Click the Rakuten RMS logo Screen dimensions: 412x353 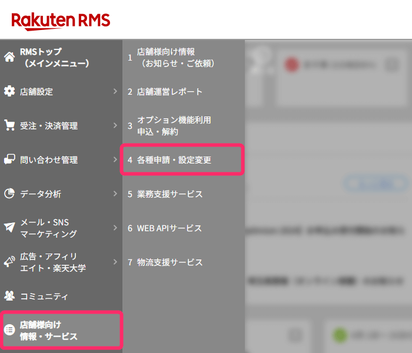click(61, 21)
